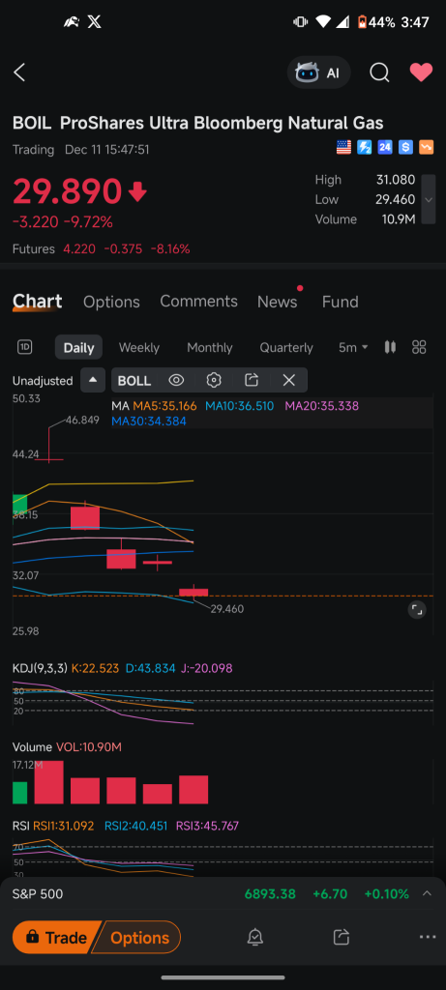
Task: Open BOLL indicator settings gear
Action: pos(214,380)
